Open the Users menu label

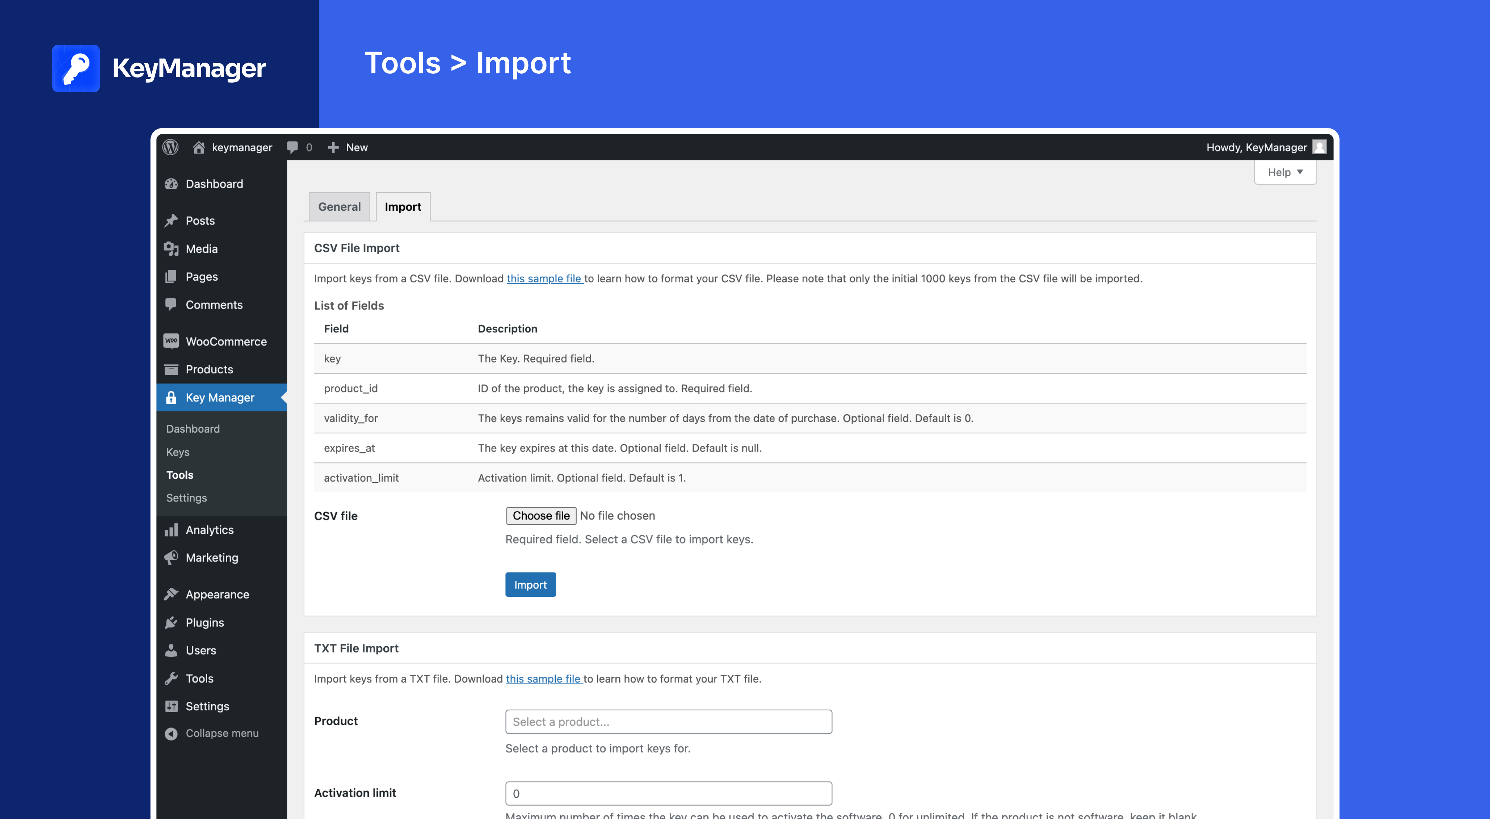(201, 650)
